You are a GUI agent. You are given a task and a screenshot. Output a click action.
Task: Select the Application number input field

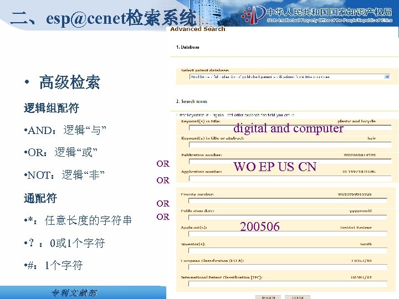[x=290, y=178]
